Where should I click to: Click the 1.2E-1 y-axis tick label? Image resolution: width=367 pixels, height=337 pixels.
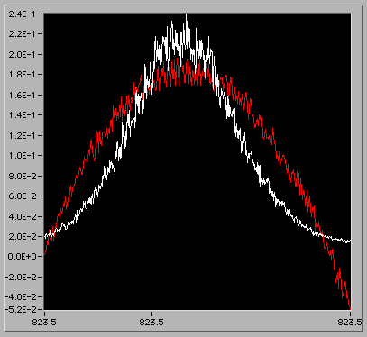tap(21, 135)
